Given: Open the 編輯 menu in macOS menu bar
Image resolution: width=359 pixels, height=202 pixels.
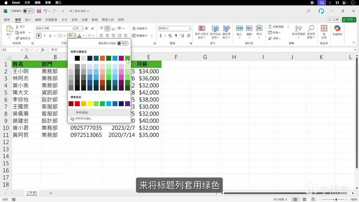Looking at the screenshot, I should pos(38,3).
